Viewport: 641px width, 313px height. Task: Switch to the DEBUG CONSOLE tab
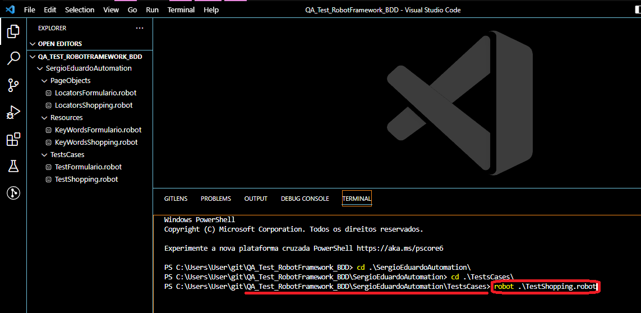(305, 199)
